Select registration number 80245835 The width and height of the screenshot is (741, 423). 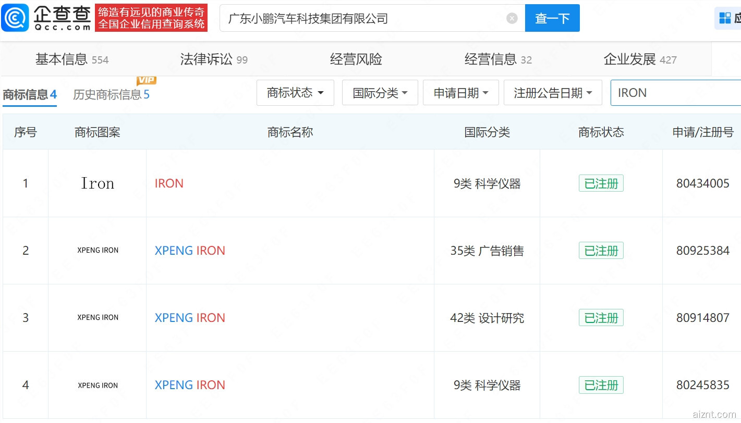point(702,385)
